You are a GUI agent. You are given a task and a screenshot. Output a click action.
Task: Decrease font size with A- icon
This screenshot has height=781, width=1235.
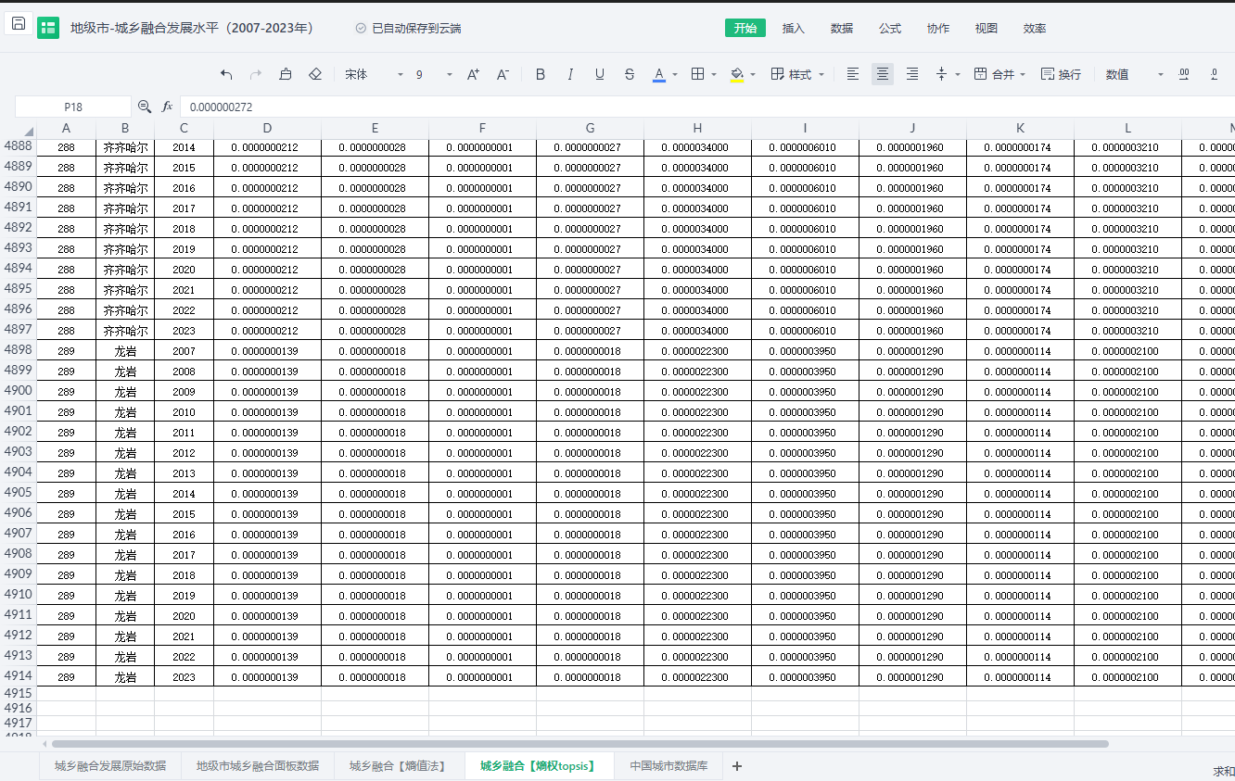pyautogui.click(x=503, y=74)
